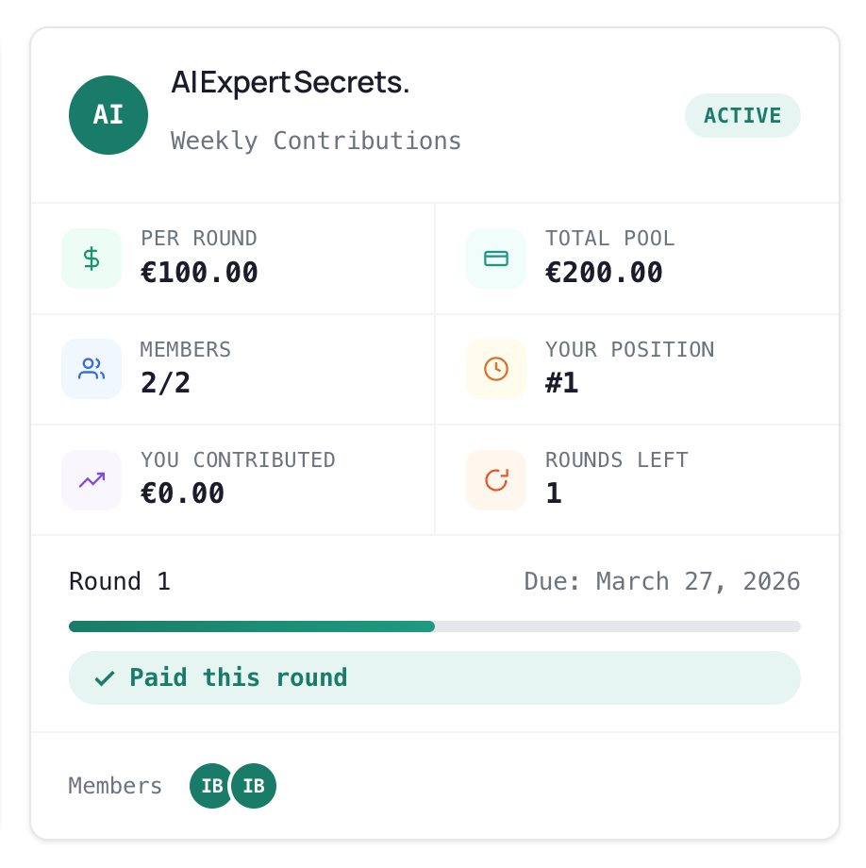Click the checkmark in Paid this round
This screenshot has width=866, height=868.
click(x=105, y=678)
